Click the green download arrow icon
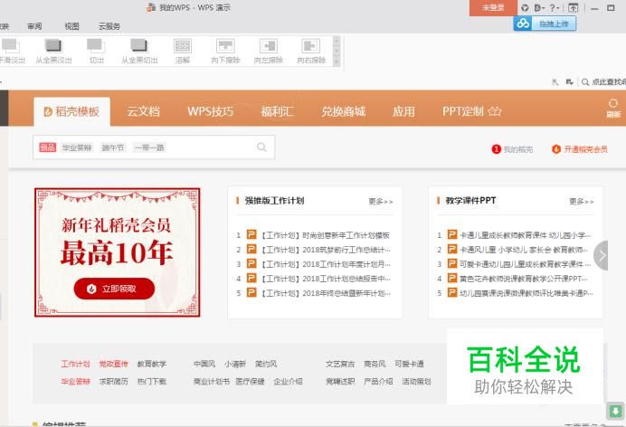Image resolution: width=626 pixels, height=427 pixels. [615, 411]
